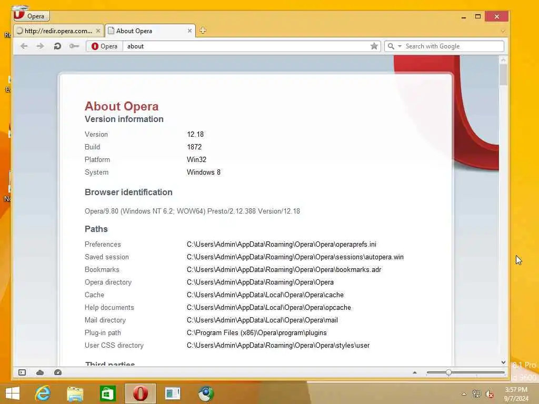Click the vertical scrollbar thumb
The image size is (539, 404).
pyautogui.click(x=503, y=75)
